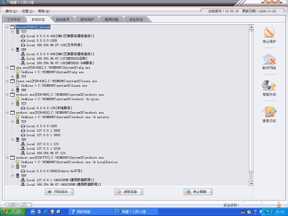Click the lsass.exe process window icon
This screenshot has height=216, width=288.
(x=12, y=81)
